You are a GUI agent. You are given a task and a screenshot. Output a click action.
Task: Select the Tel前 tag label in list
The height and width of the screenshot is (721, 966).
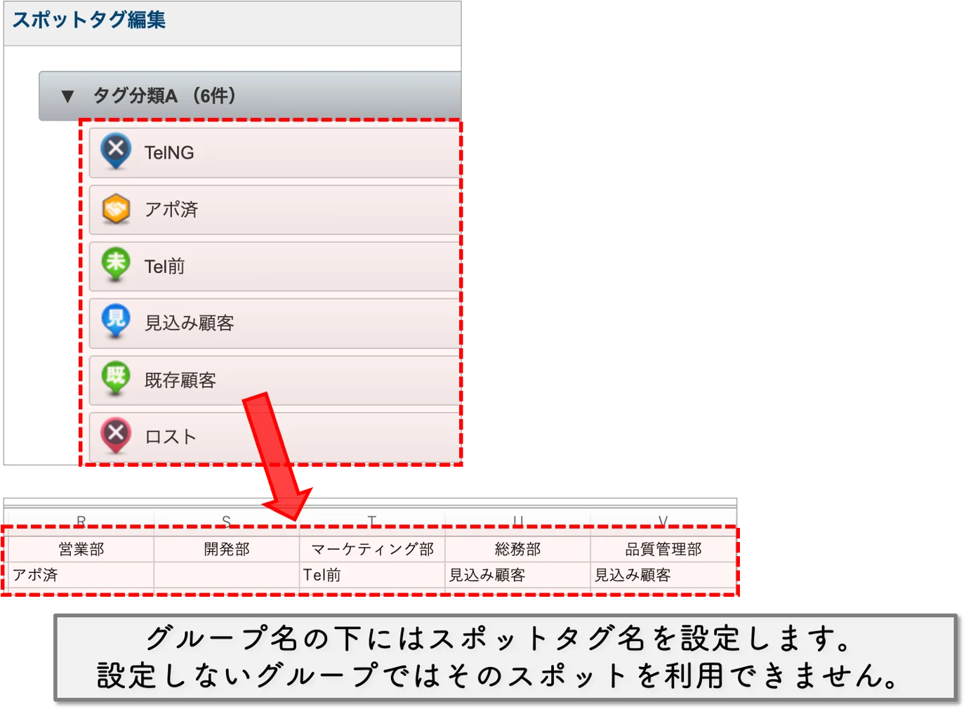click(x=164, y=266)
